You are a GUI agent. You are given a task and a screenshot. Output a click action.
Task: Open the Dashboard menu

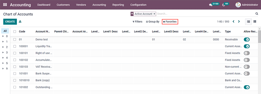coord(44,5)
